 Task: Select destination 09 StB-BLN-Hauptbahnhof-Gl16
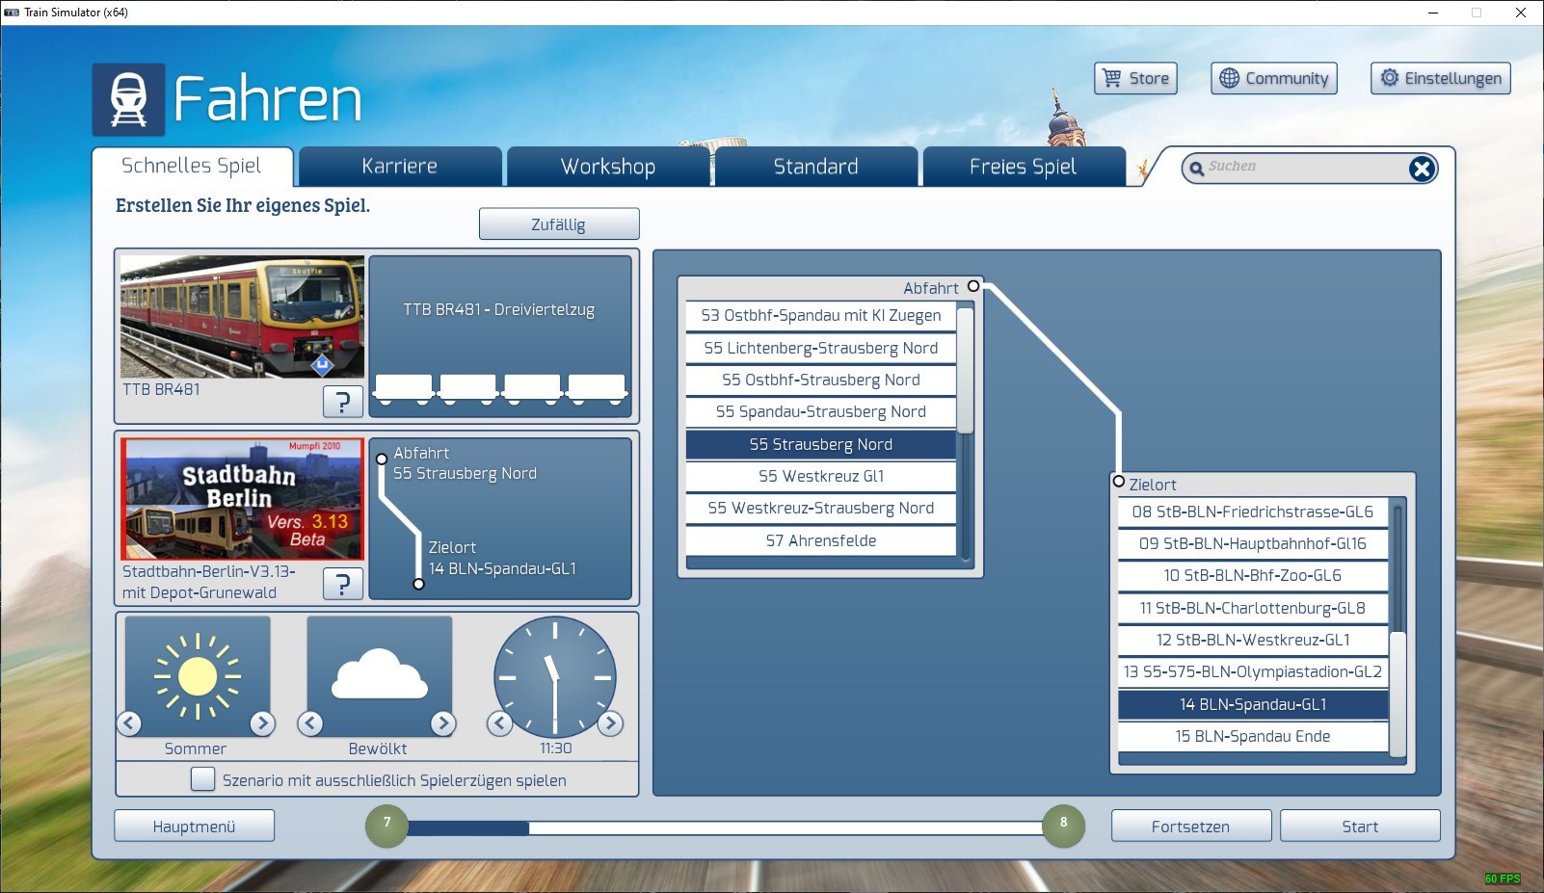click(1253, 543)
